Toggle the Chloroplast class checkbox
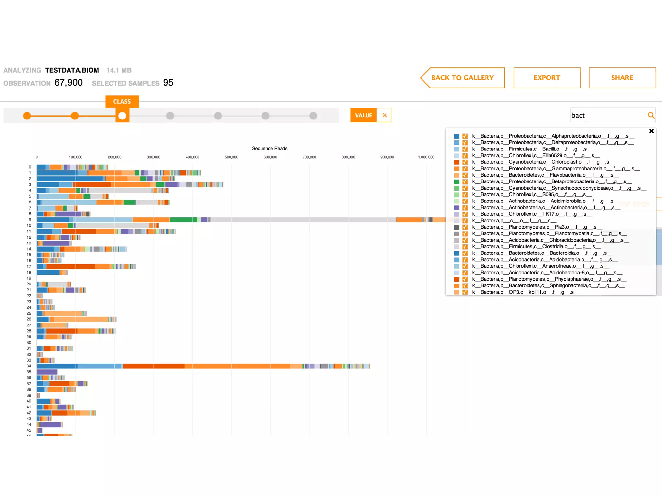 (x=465, y=162)
